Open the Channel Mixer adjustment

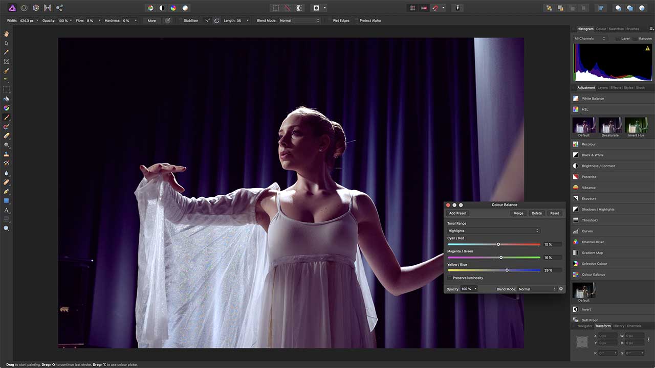(612, 242)
